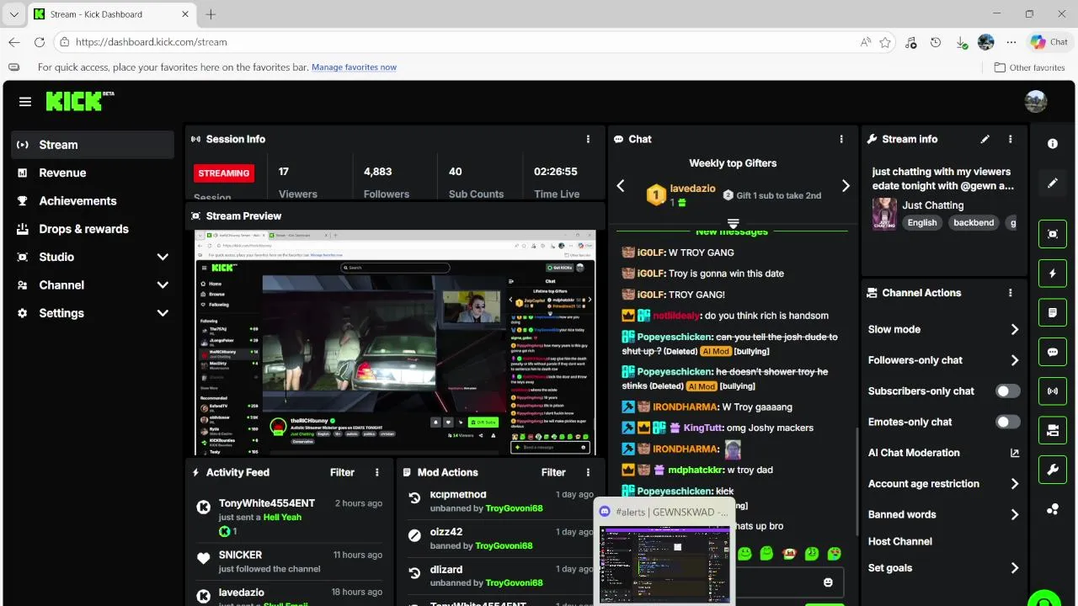This screenshot has height=606, width=1078.
Task: Click the backbend stream tag
Action: tap(974, 223)
